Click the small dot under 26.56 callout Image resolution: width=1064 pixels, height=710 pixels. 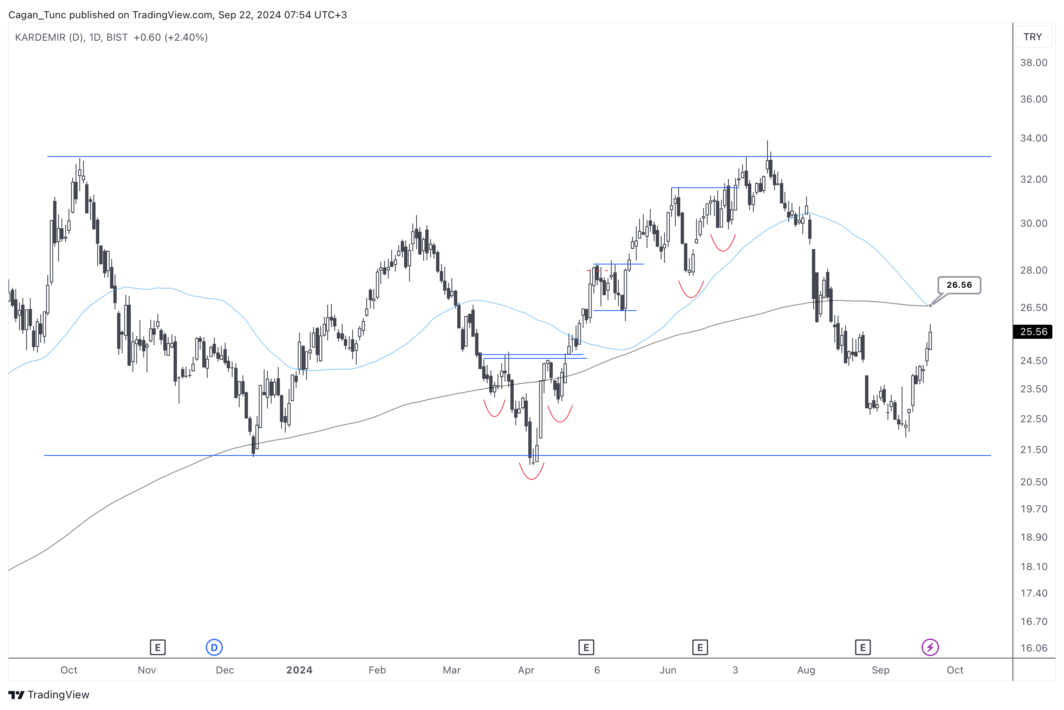coord(930,306)
